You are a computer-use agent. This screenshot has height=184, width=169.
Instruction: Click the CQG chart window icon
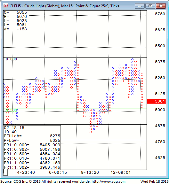pos(6,6)
